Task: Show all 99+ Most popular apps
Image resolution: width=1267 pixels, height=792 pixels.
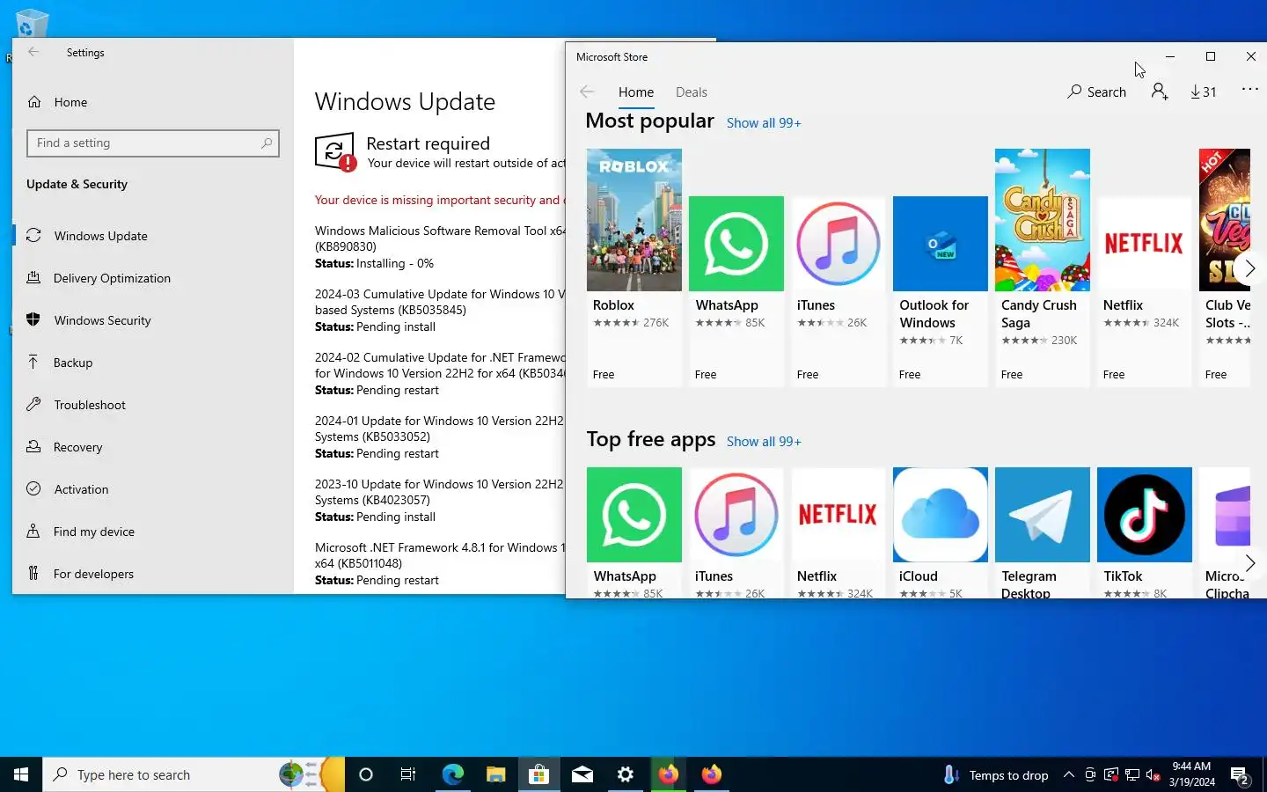Action: click(x=764, y=123)
